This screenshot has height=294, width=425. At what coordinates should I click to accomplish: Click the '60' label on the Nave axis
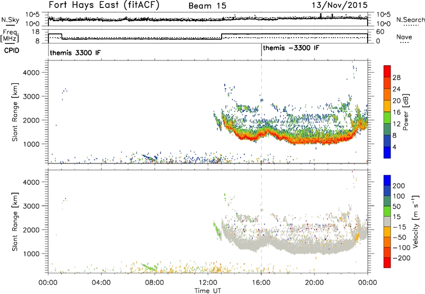tap(380, 32)
